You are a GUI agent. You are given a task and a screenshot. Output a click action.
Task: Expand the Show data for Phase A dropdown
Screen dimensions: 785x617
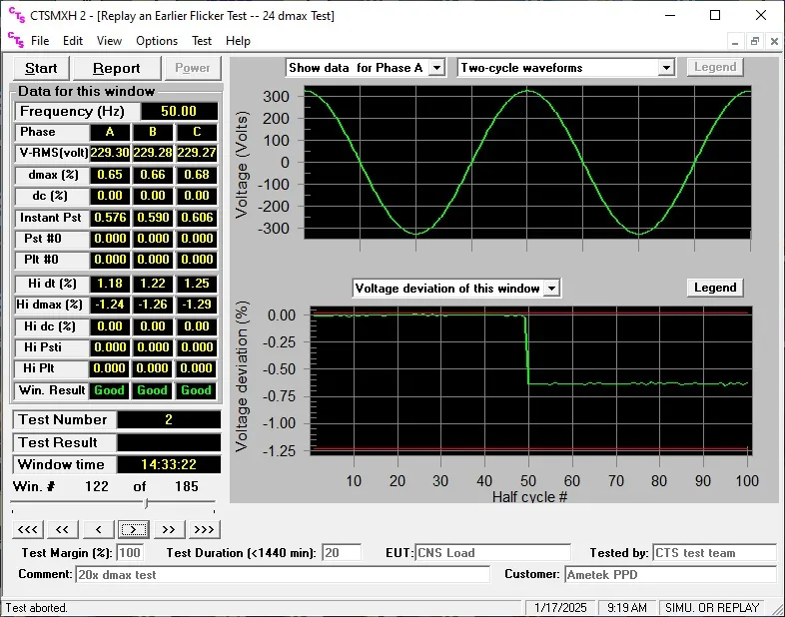[x=436, y=68]
